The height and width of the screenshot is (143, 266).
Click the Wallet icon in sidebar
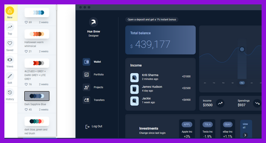[86, 62]
